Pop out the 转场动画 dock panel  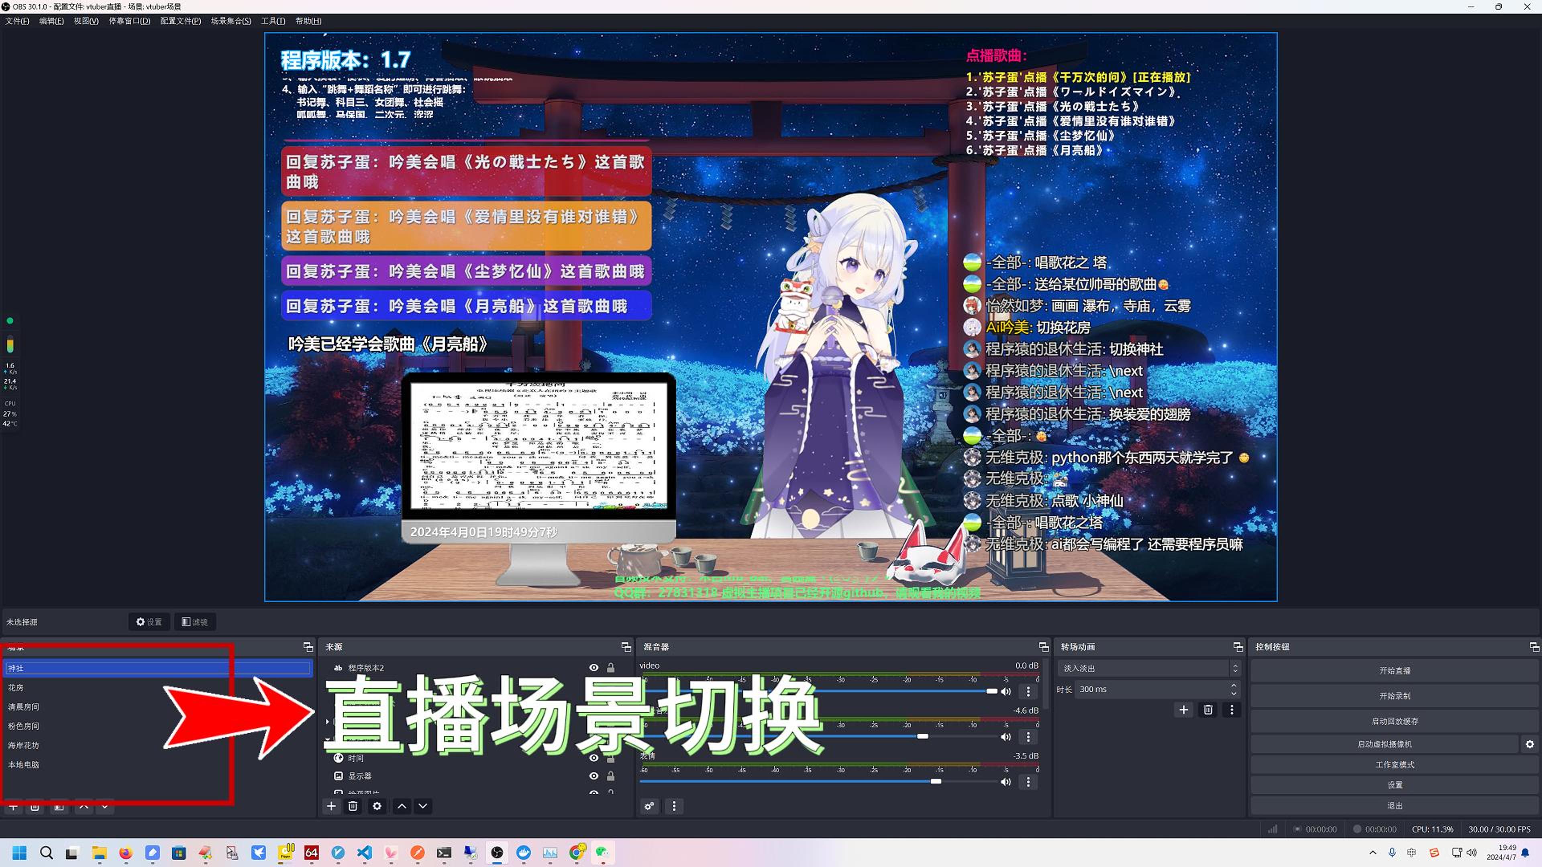click(x=1238, y=647)
